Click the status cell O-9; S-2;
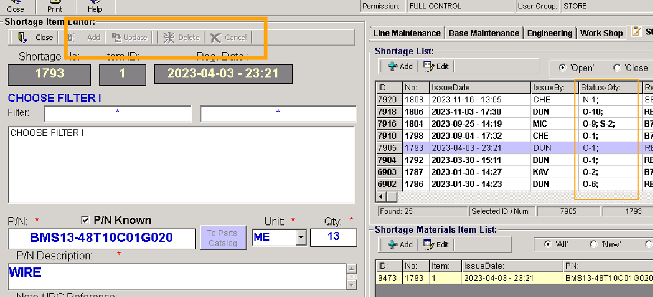The image size is (653, 297). point(609,124)
